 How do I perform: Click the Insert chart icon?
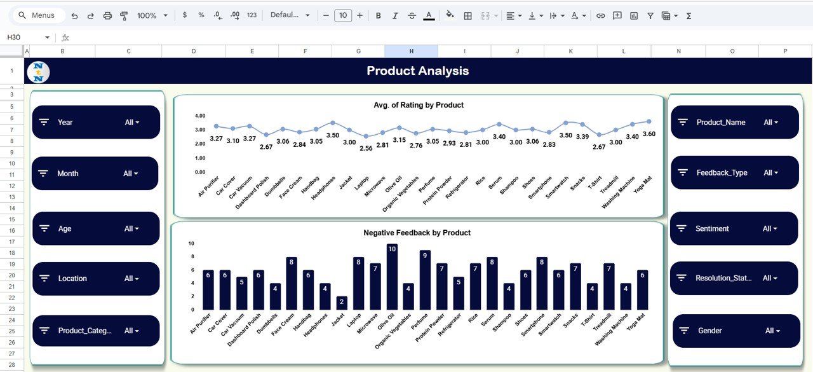tap(633, 15)
